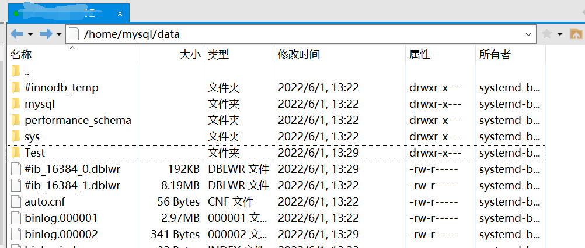
Task: Close the session tab
Action: click(120, 14)
